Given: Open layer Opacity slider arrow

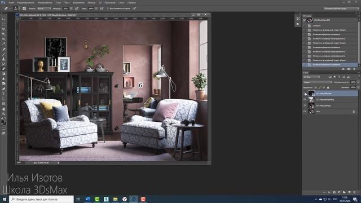Looking at the screenshot, I should pos(358,82).
